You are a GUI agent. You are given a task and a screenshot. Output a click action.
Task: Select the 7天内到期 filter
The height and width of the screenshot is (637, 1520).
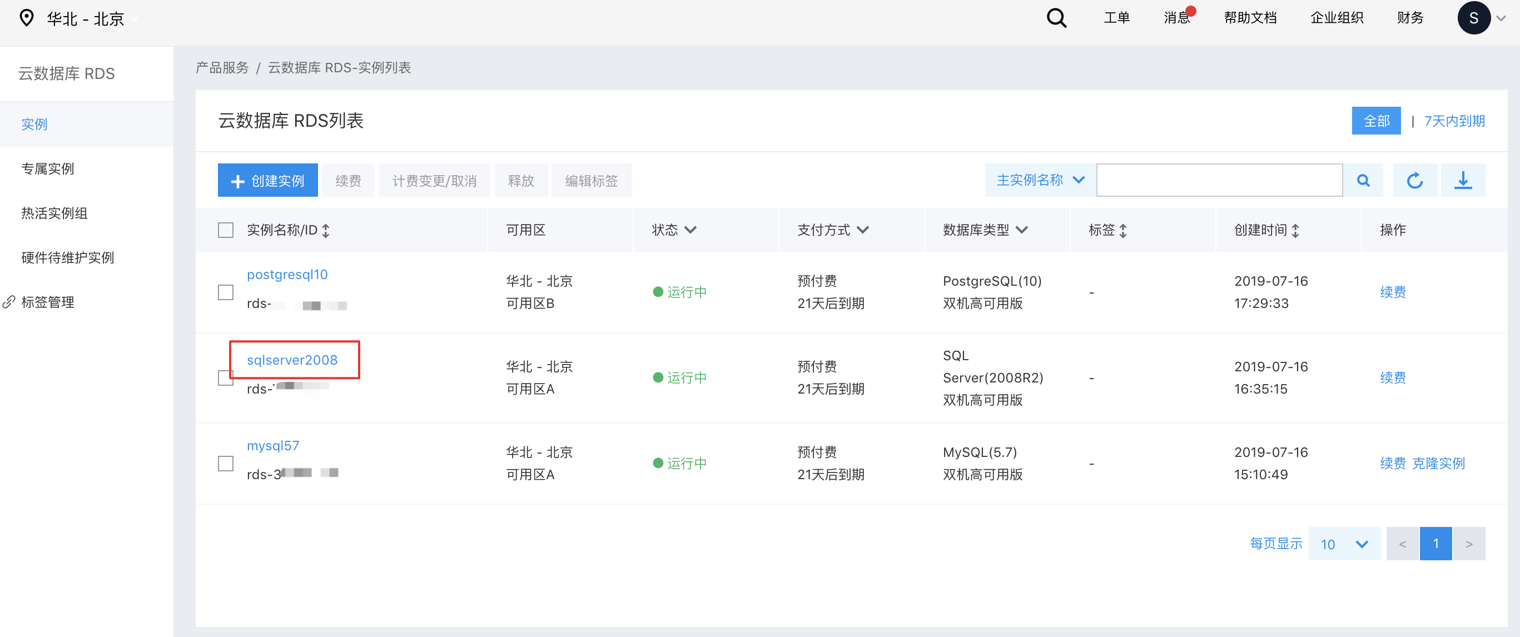click(x=1454, y=121)
